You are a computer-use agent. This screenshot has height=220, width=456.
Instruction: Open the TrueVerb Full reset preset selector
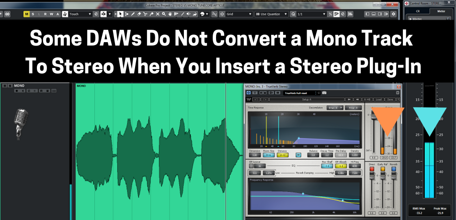click(302, 93)
